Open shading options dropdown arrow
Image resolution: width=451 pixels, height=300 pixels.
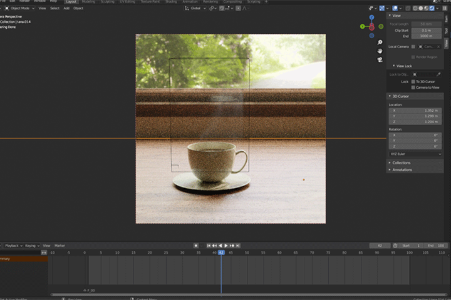click(437, 8)
